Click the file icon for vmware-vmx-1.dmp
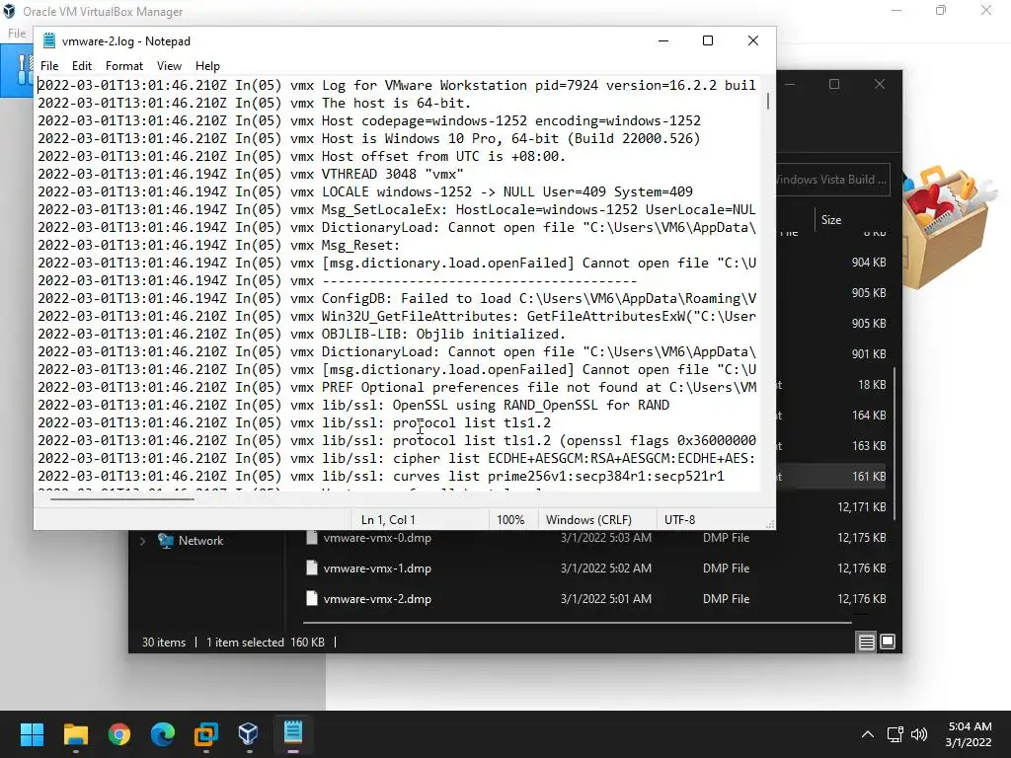This screenshot has height=758, width=1011. pyautogui.click(x=312, y=568)
